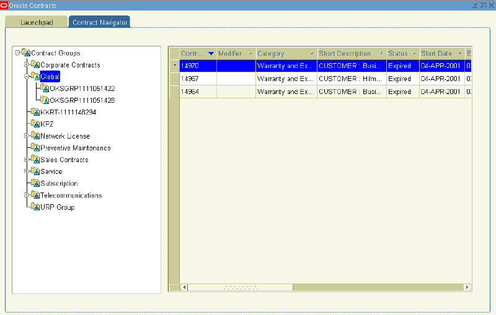
Task: Click the Category column header
Action: click(x=286, y=53)
